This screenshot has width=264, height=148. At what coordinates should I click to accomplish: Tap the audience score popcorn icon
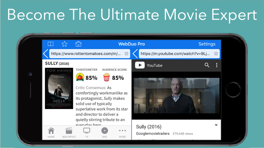[106, 77]
